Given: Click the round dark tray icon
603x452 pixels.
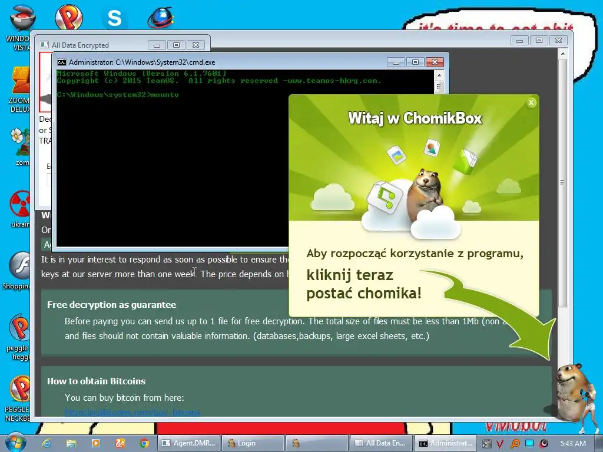Looking at the screenshot, I should click(544, 444).
